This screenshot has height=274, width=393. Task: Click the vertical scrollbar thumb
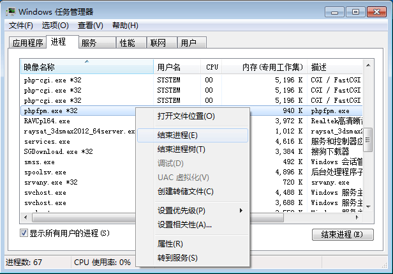click(367, 139)
